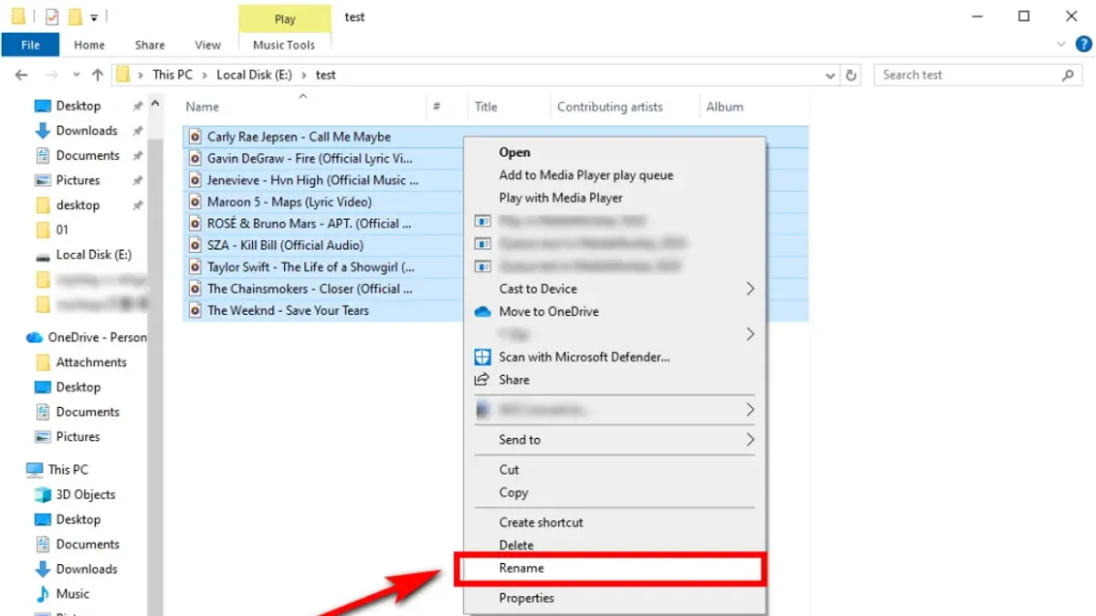Refresh the test folder view

click(852, 76)
